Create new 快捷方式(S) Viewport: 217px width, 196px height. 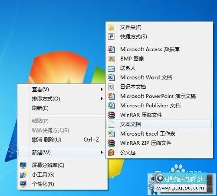(x=159, y=37)
